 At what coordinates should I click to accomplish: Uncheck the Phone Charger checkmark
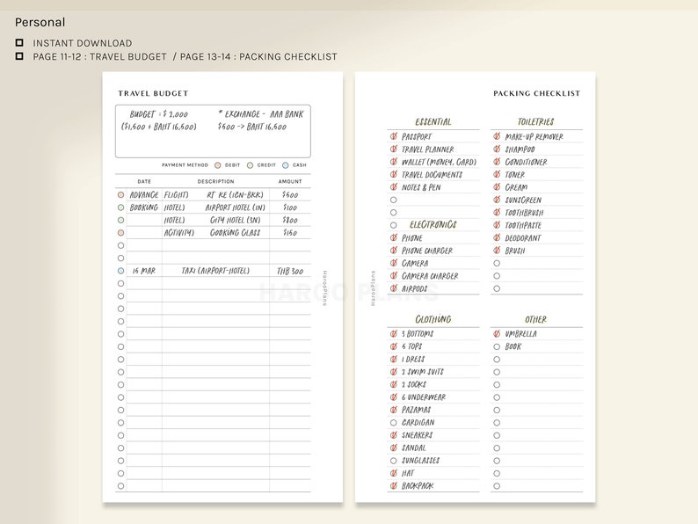(x=394, y=251)
